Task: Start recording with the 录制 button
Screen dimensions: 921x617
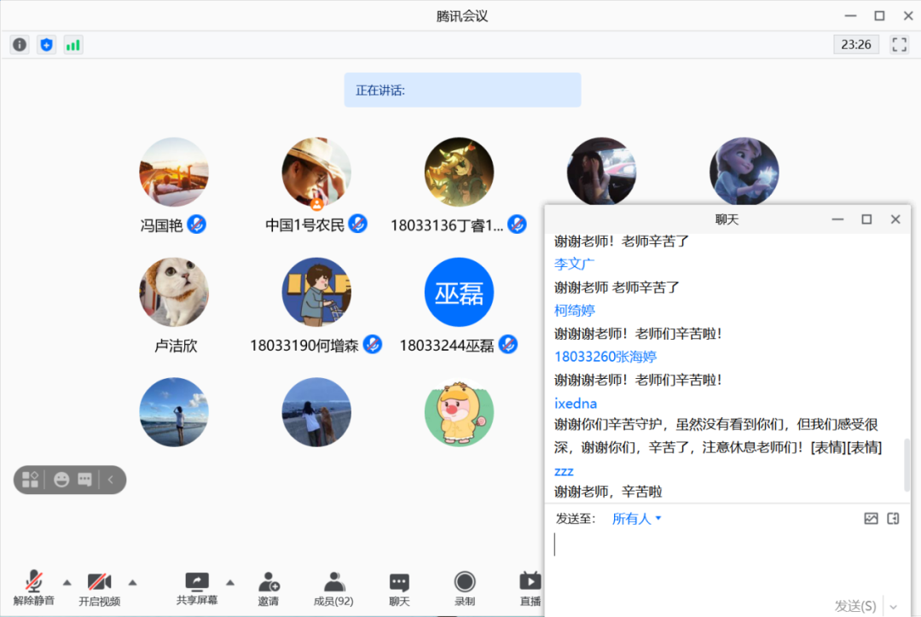Action: (x=463, y=589)
